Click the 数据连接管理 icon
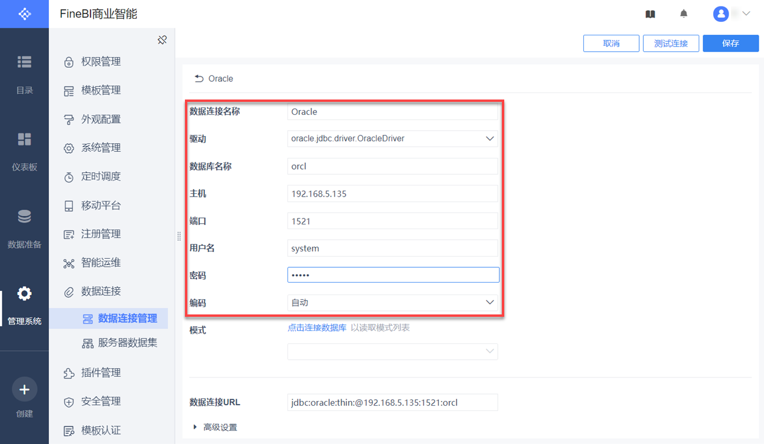The height and width of the screenshot is (444, 764). point(88,319)
